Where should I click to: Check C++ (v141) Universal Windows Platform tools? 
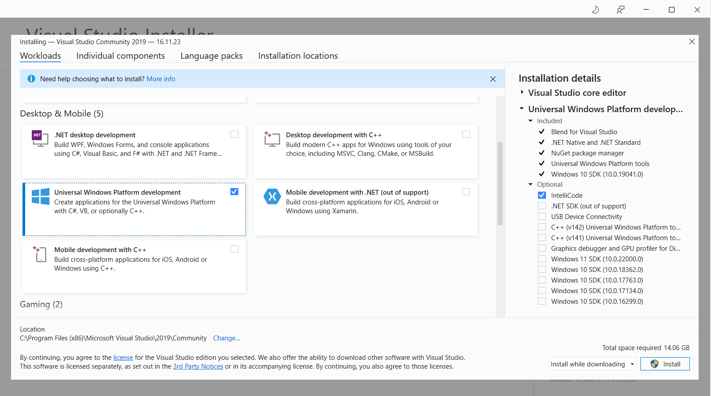tap(542, 238)
